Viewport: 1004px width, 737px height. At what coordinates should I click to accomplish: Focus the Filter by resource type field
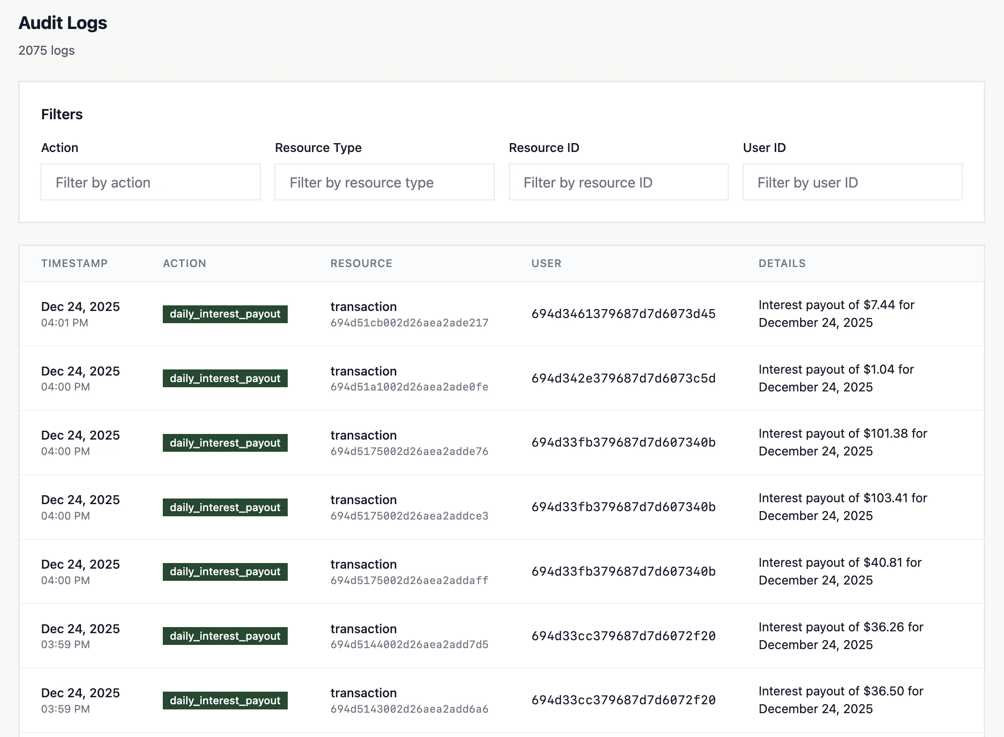(384, 182)
